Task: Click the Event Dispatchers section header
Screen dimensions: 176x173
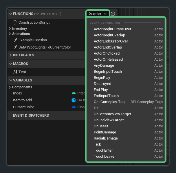Action: point(31,116)
